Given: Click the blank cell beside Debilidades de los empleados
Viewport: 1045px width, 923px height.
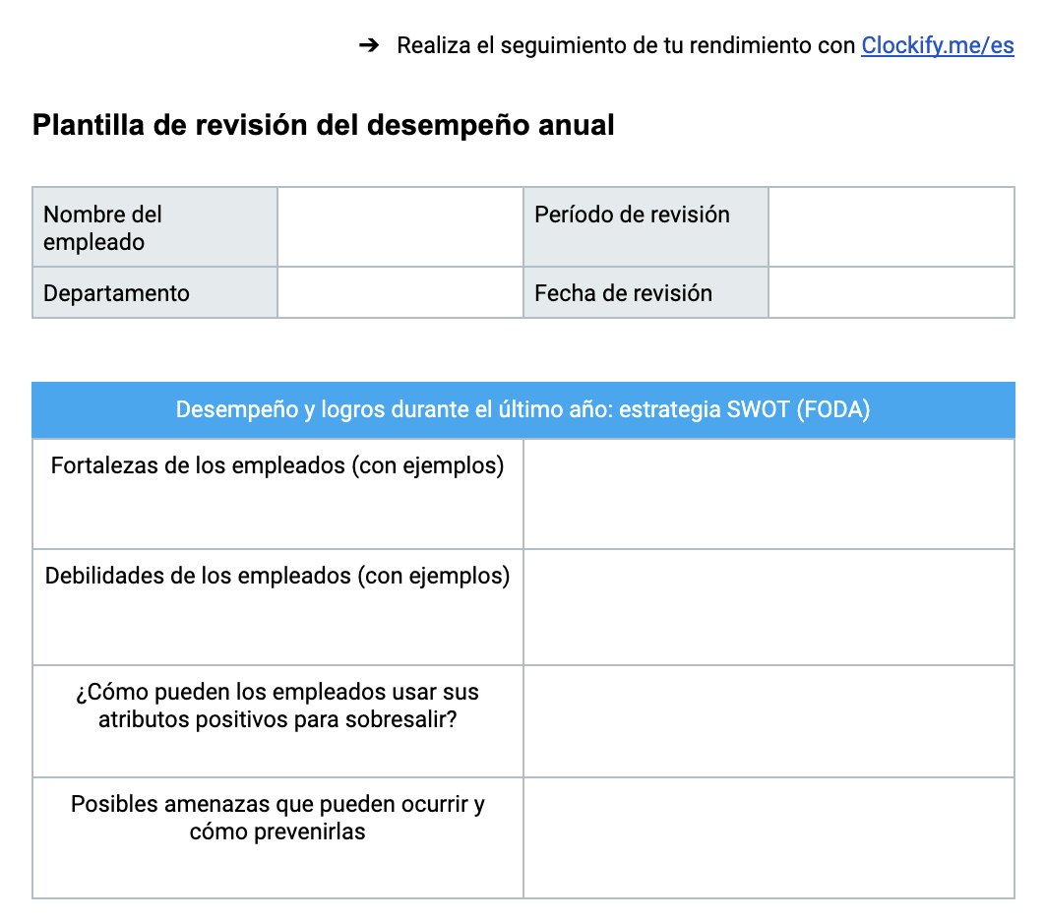Looking at the screenshot, I should pyautogui.click(x=768, y=607).
